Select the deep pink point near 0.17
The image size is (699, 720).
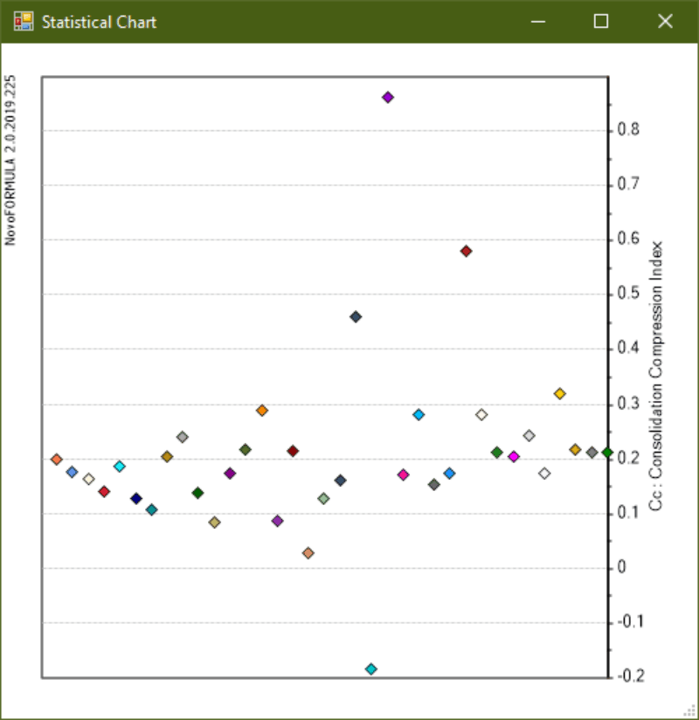tap(403, 474)
